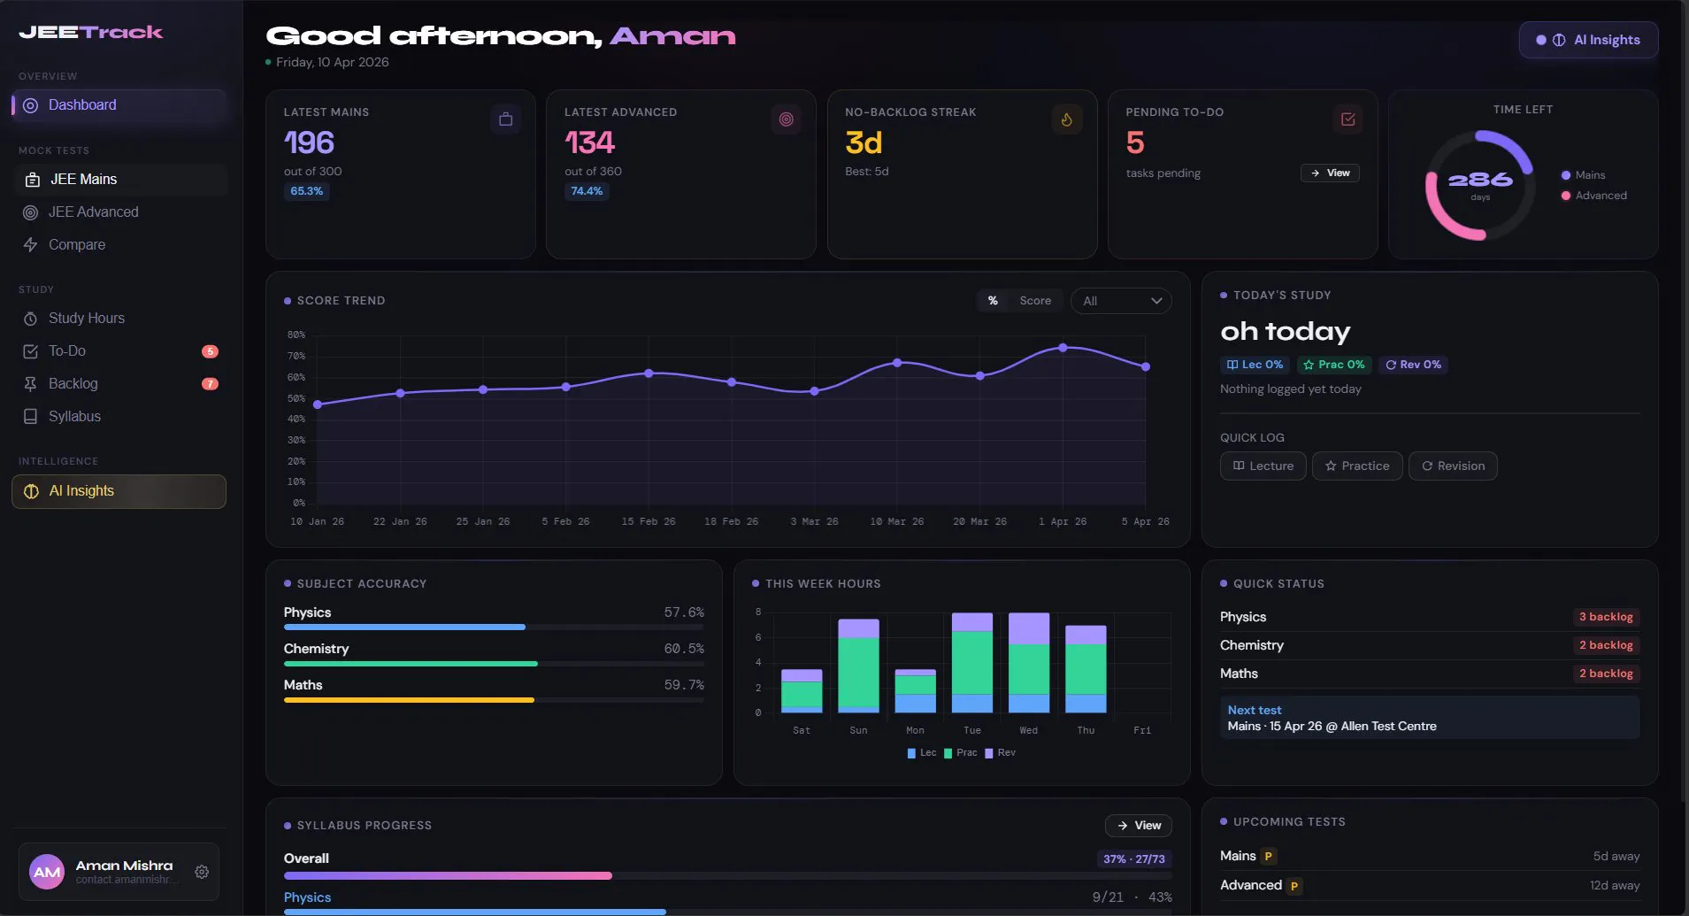Click the AI Insights button in the header
Screen dimensions: 1689x916
click(1588, 40)
